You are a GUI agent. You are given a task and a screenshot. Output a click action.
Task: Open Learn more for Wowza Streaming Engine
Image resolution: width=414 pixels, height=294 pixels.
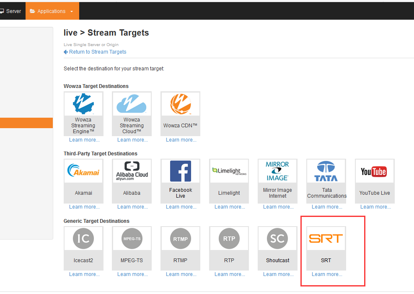(x=85, y=140)
